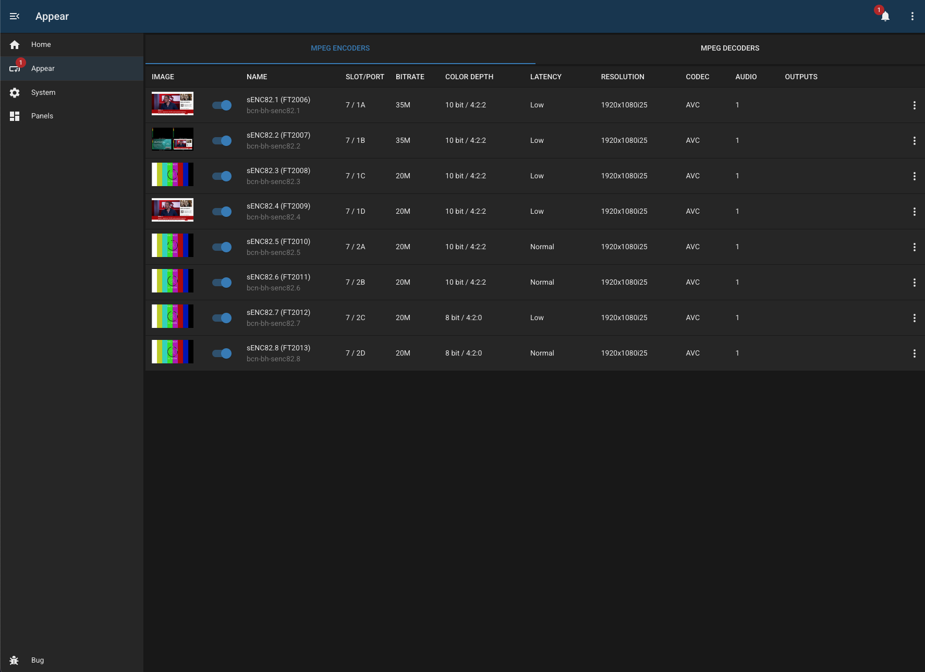Open the sENC82.6 preview thumbnail

172,281
